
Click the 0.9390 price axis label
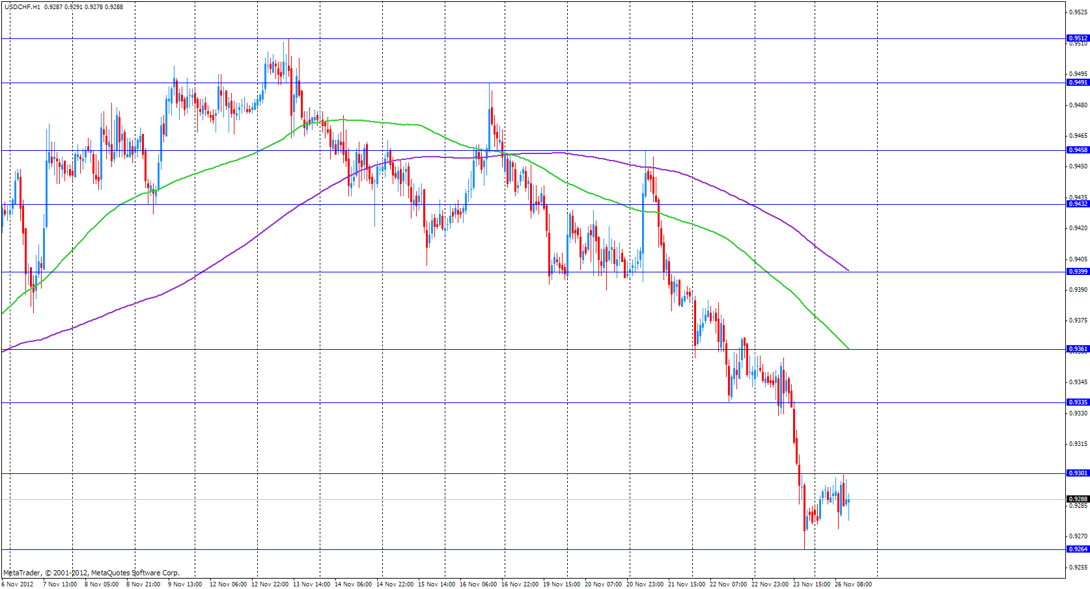1079,290
